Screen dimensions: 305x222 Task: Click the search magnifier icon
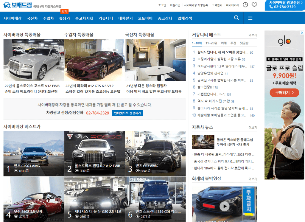[236, 18]
